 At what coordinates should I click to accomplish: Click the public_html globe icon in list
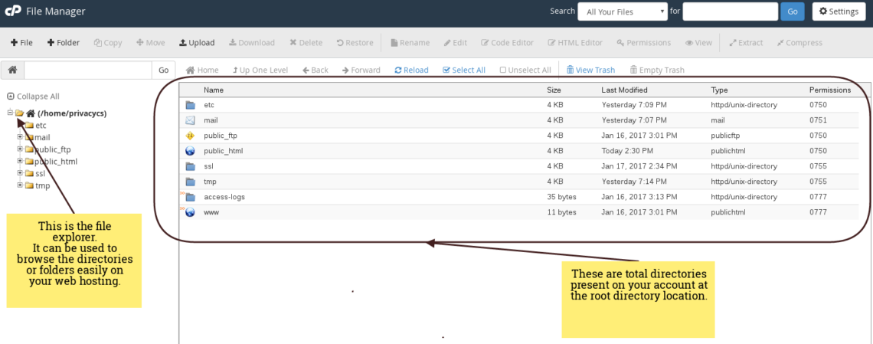coord(190,151)
